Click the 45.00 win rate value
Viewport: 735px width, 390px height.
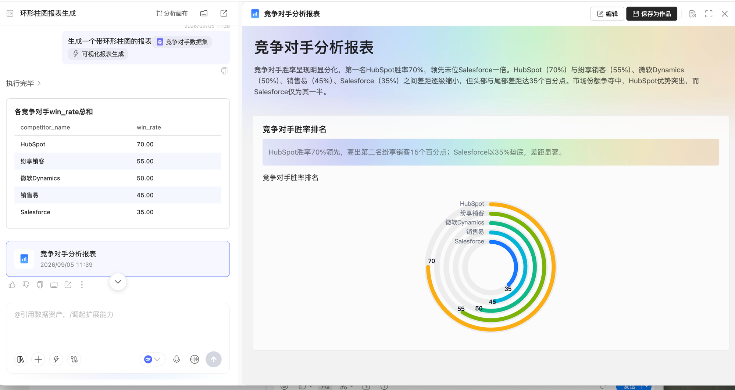tap(145, 195)
